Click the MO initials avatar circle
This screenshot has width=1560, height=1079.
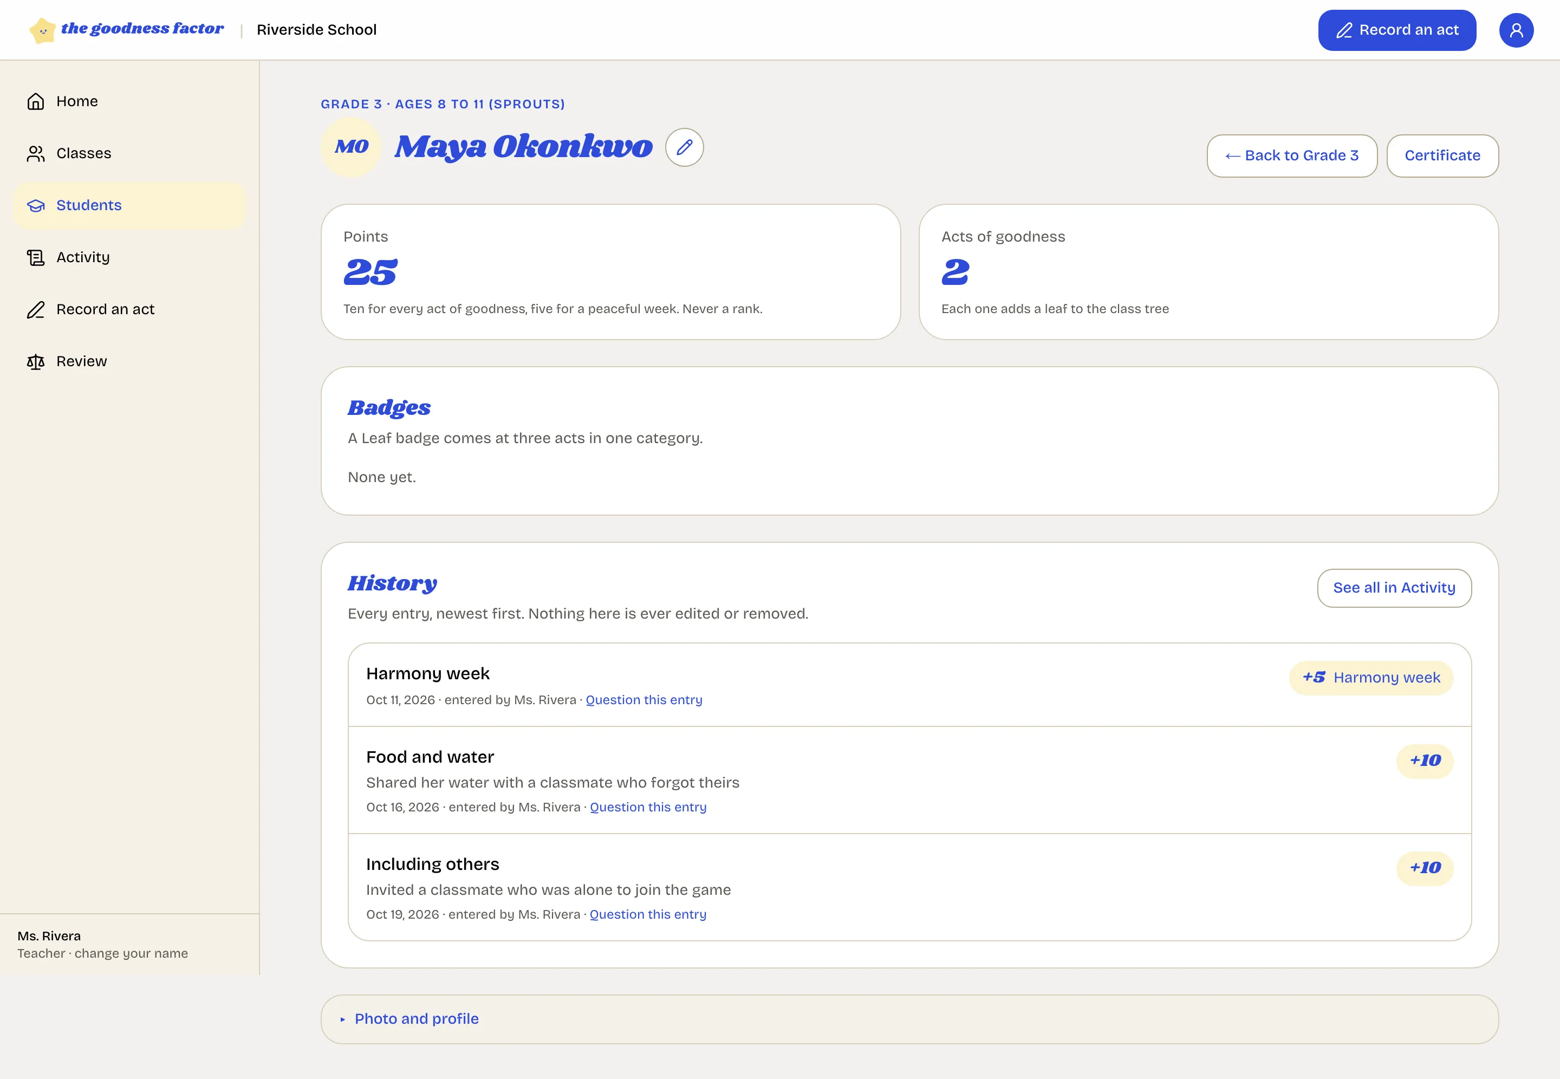pyautogui.click(x=352, y=147)
